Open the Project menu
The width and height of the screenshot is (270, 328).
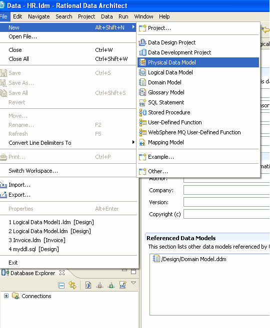click(x=86, y=16)
